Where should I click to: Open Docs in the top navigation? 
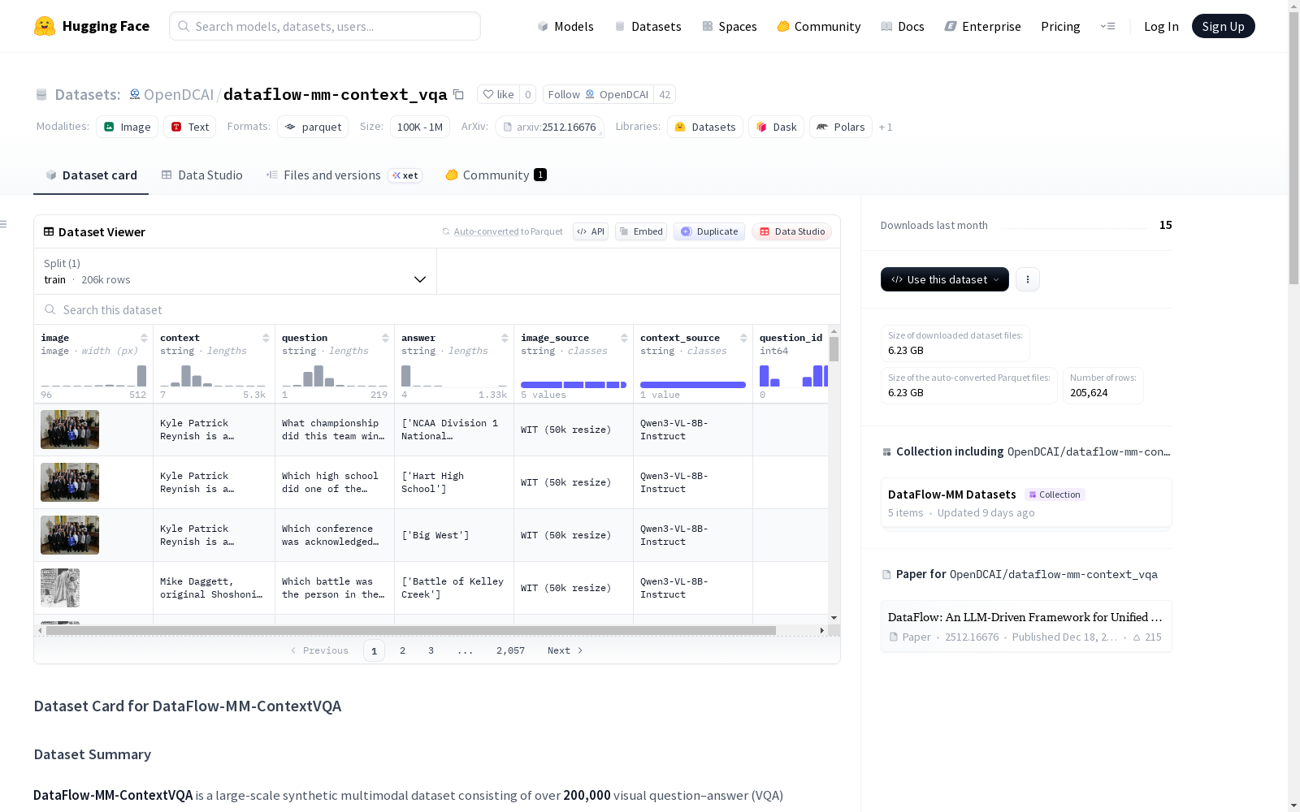(x=903, y=26)
